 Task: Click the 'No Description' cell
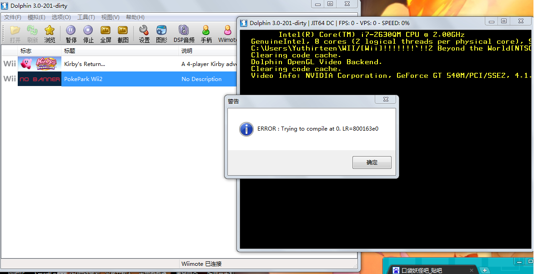click(x=201, y=79)
